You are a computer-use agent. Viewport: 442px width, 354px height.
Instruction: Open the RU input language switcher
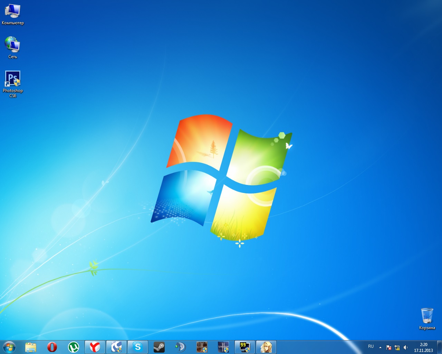(x=371, y=346)
